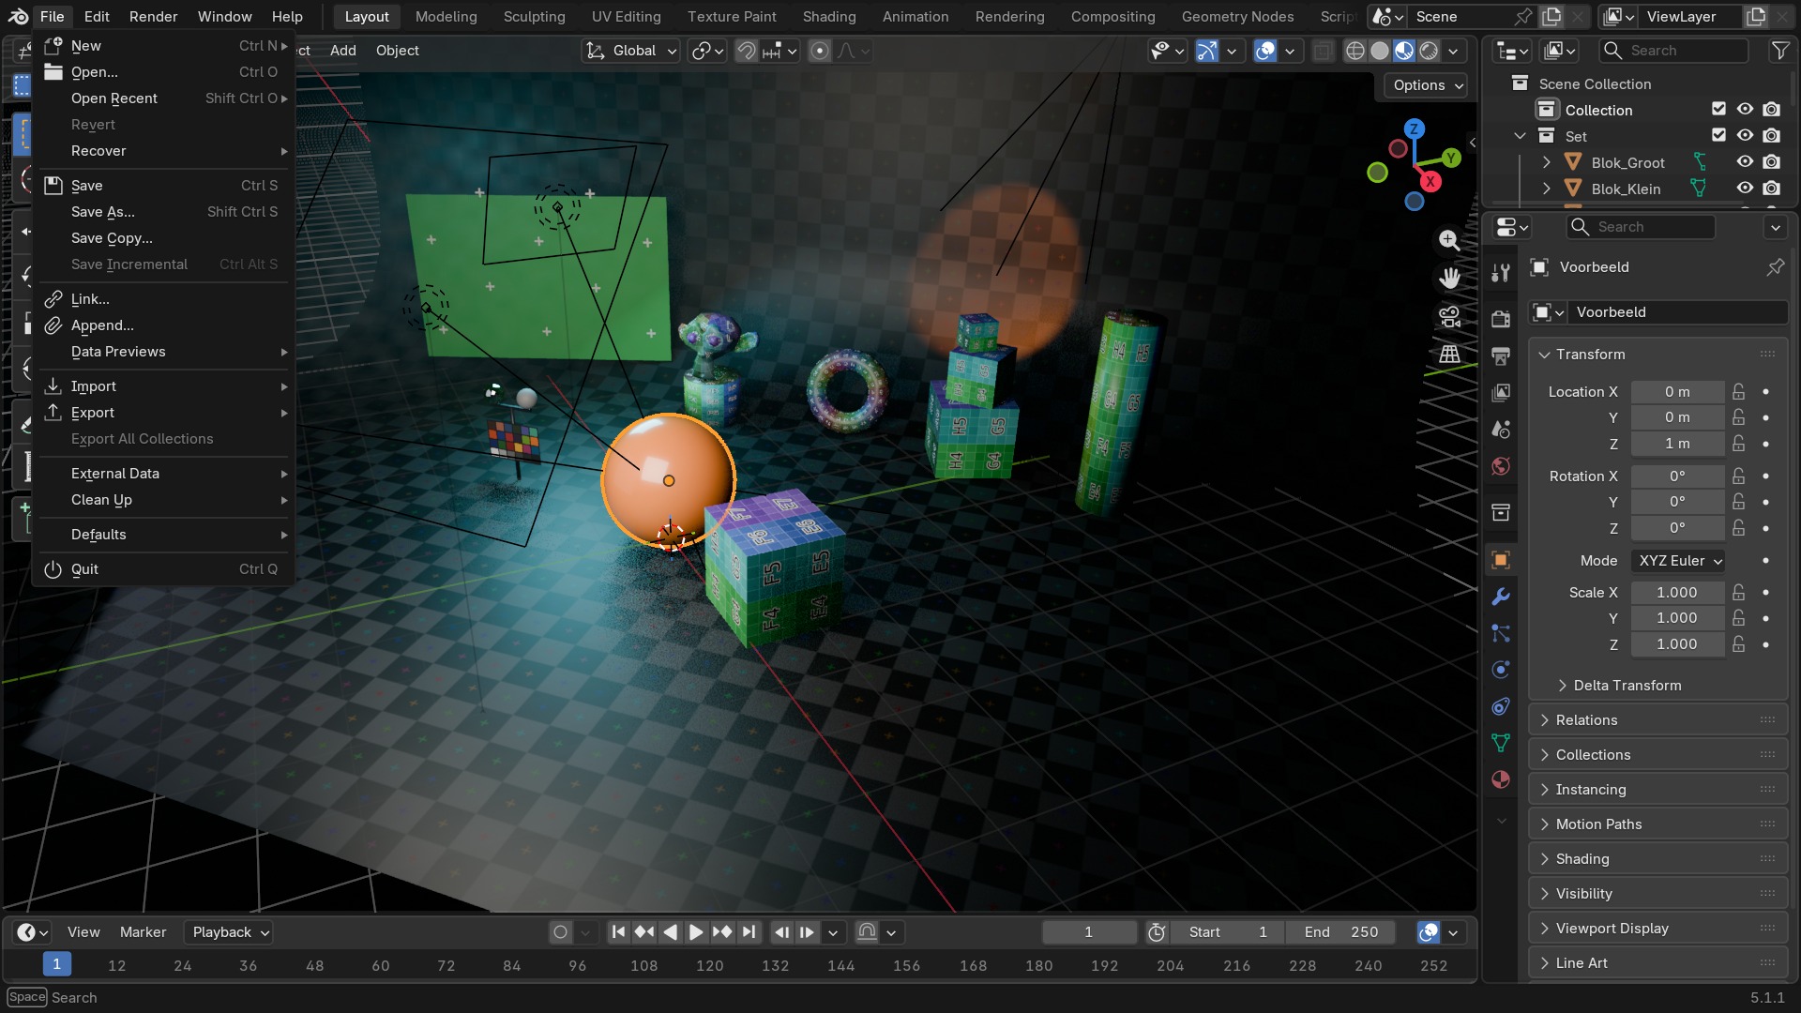Uncheck the Collection exclude checkbox
The width and height of the screenshot is (1801, 1013).
point(1718,110)
